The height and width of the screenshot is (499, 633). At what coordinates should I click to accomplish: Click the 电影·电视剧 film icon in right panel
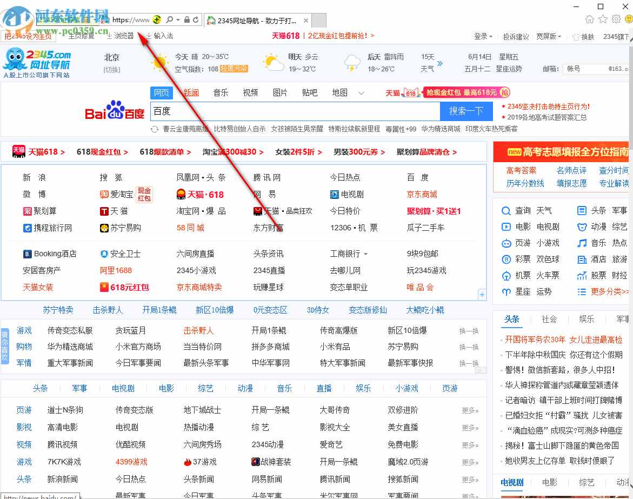click(505, 227)
